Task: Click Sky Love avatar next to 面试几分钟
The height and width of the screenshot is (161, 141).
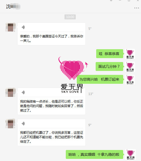Action: [130, 67]
